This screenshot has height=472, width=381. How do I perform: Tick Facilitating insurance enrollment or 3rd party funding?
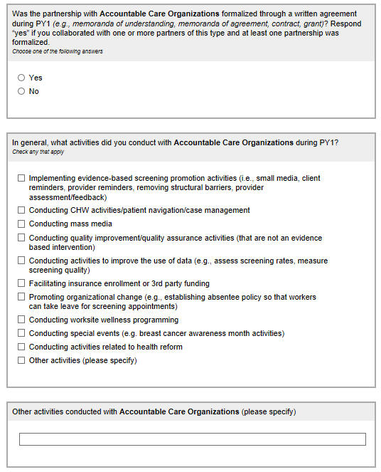tap(21, 283)
